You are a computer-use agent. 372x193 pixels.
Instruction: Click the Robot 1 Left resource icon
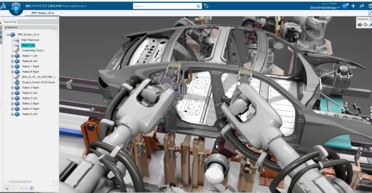pyautogui.click(x=17, y=56)
